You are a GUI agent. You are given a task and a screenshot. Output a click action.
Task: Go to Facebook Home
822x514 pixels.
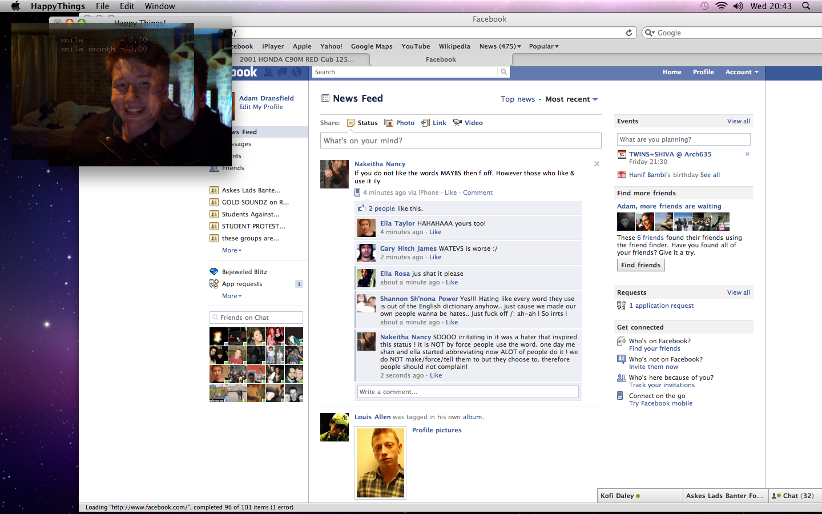click(x=672, y=72)
